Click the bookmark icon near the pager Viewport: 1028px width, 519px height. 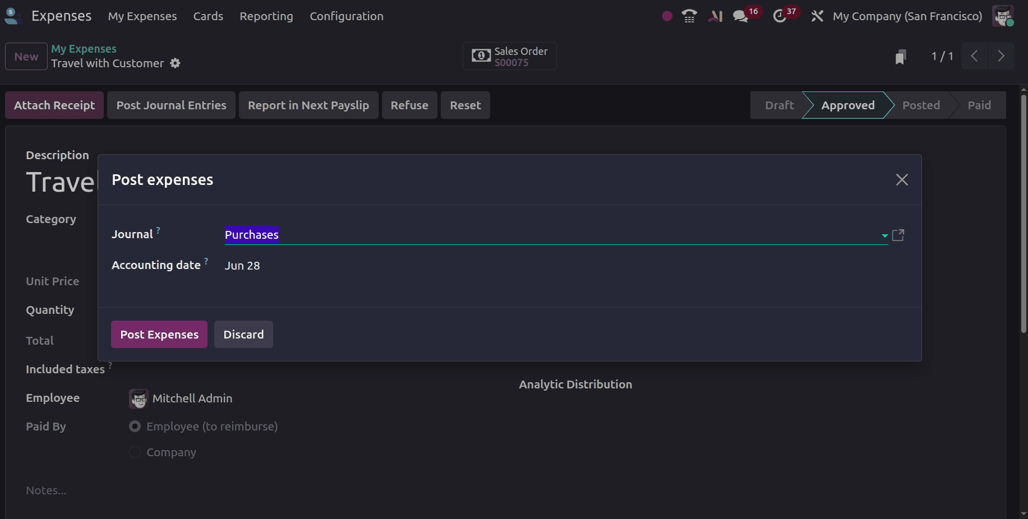click(x=901, y=57)
